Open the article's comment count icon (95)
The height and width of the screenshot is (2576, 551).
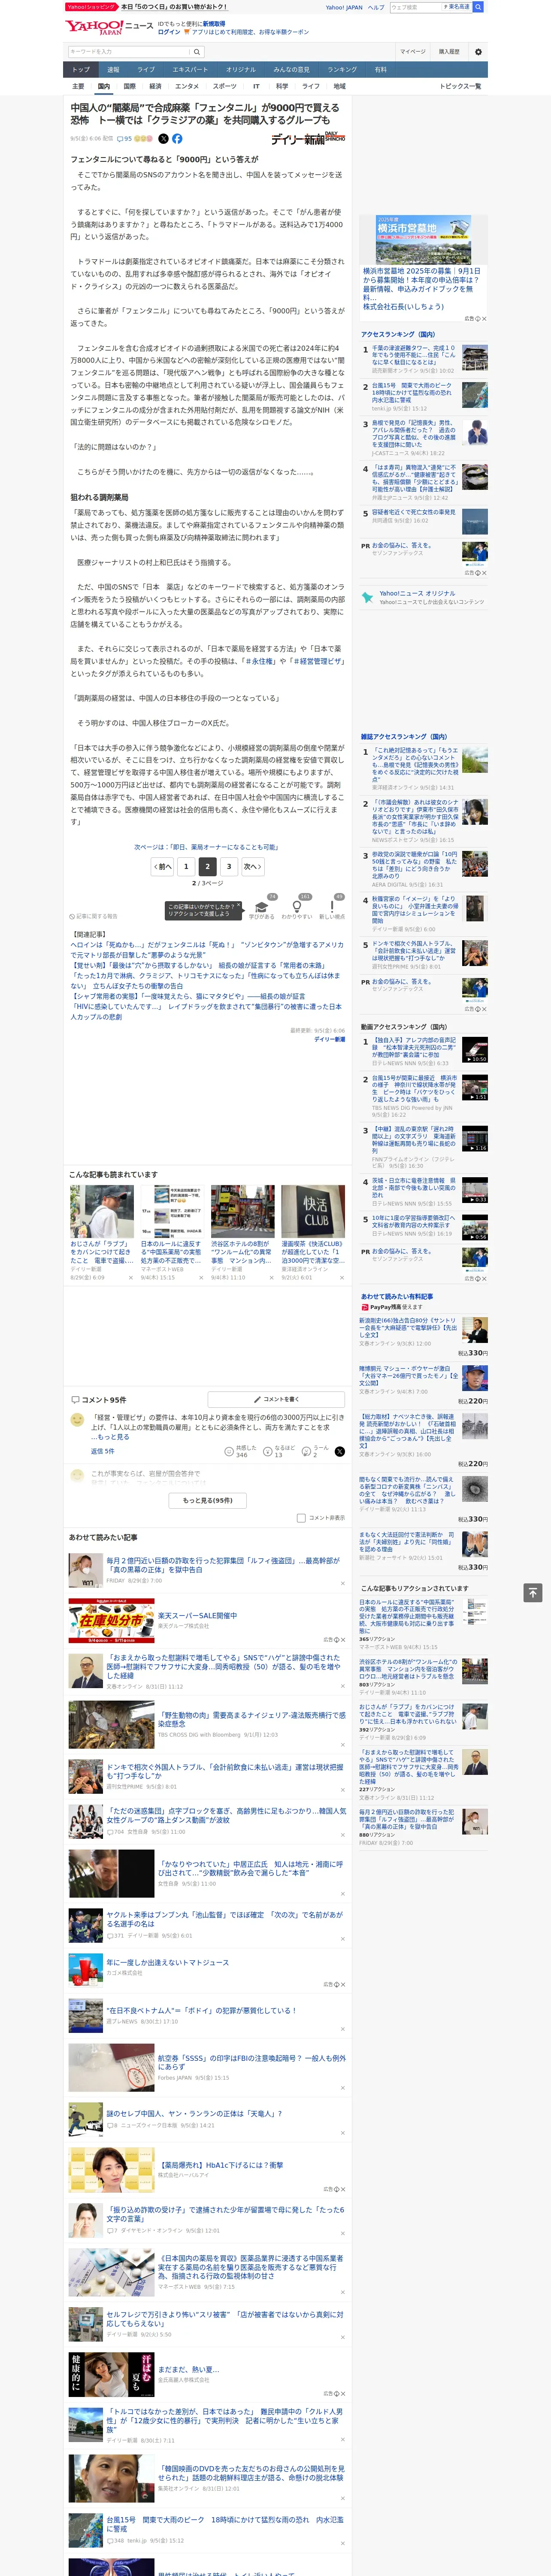(x=125, y=139)
